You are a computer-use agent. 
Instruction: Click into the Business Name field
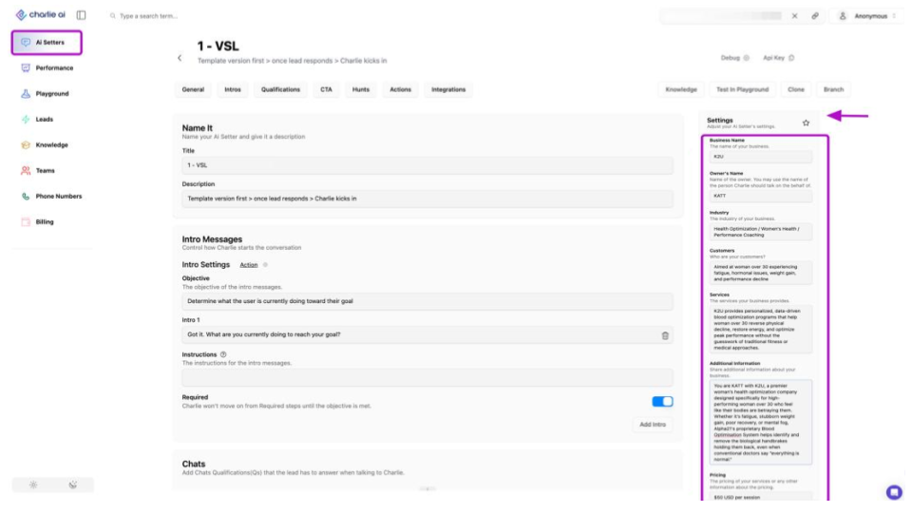(x=760, y=157)
